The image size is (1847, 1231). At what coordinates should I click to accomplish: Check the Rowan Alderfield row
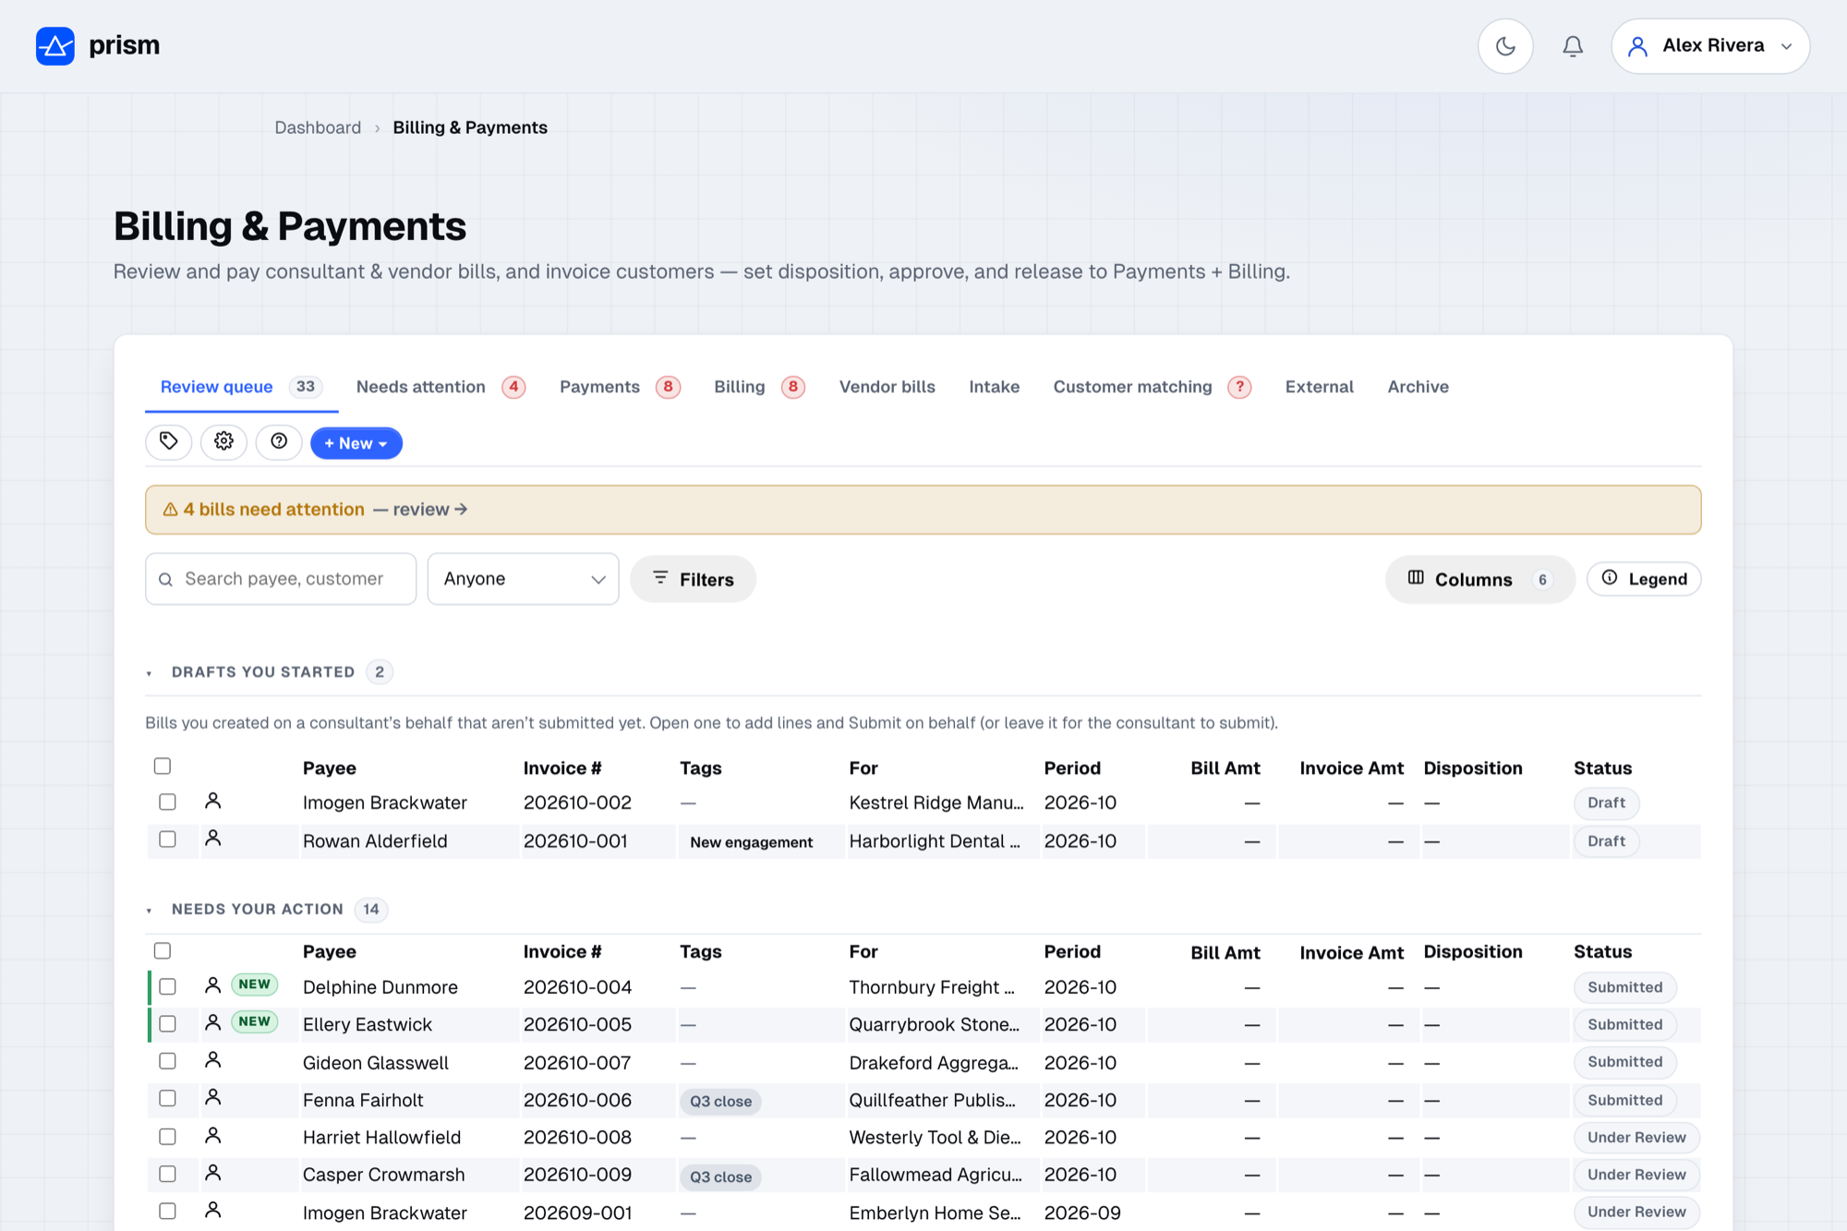(x=167, y=839)
